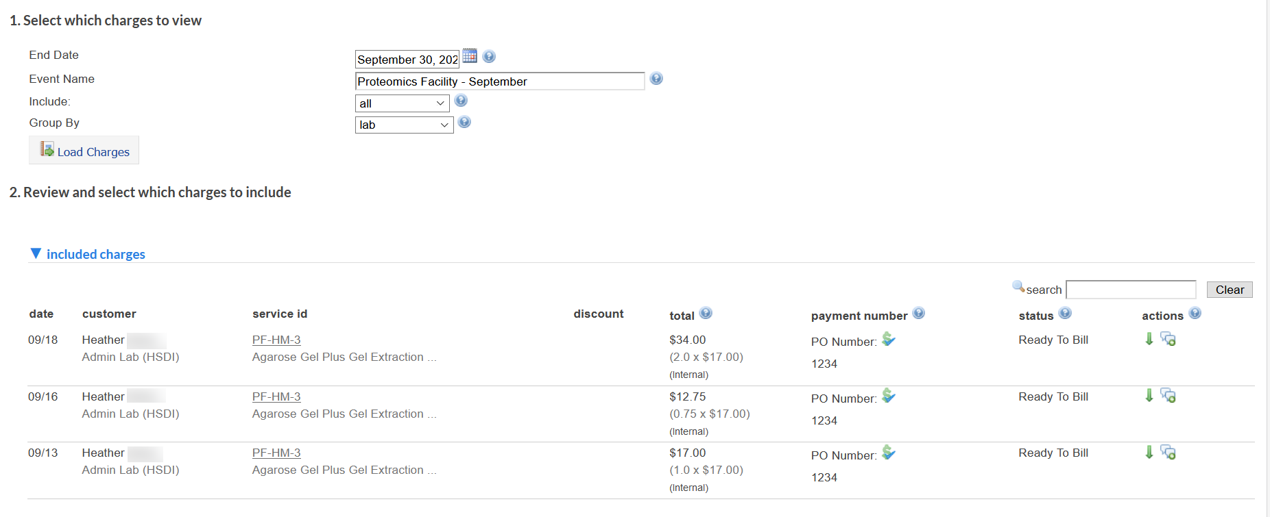1270x517 pixels.
Task: Open the Include dropdown set to all
Action: (x=402, y=103)
